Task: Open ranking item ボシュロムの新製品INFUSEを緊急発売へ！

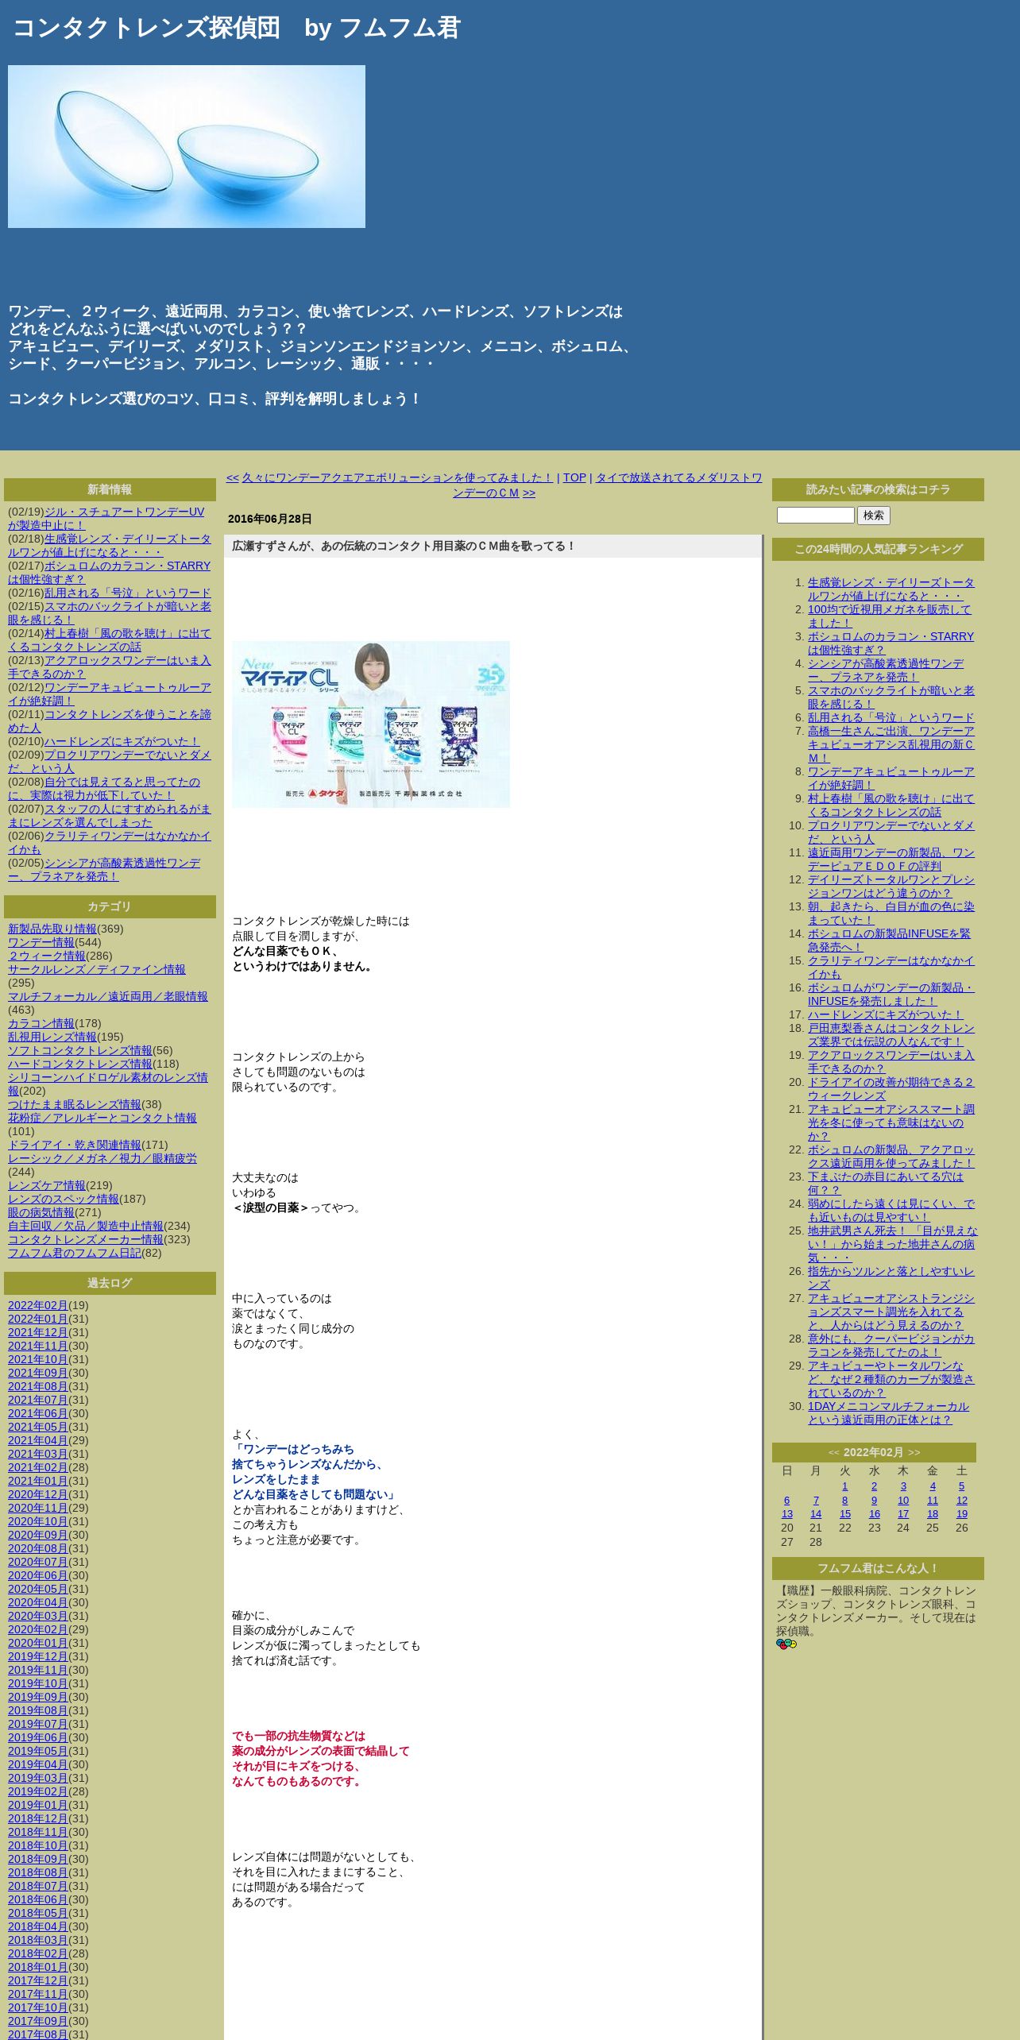Action: coord(890,940)
